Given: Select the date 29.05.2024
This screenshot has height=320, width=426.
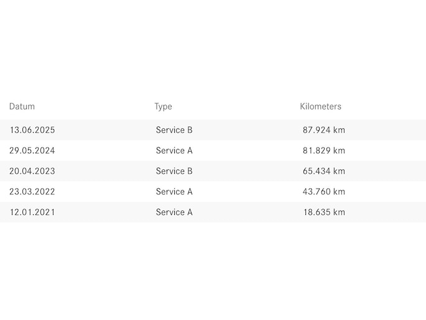Looking at the screenshot, I should point(32,151).
